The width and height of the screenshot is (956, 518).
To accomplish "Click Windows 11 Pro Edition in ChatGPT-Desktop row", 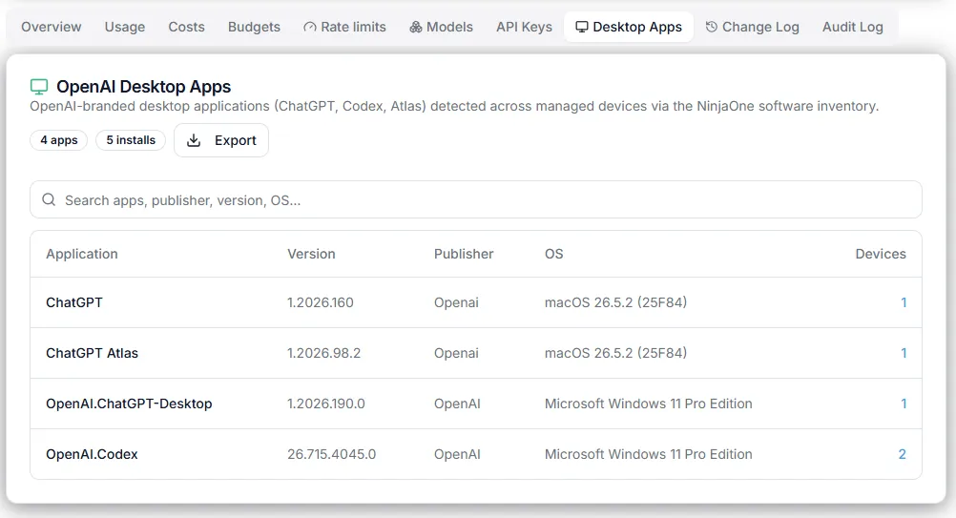I will pyautogui.click(x=648, y=404).
